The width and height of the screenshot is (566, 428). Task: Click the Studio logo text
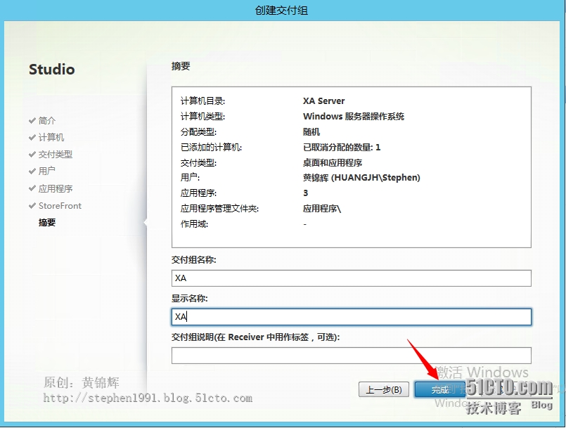pos(52,70)
